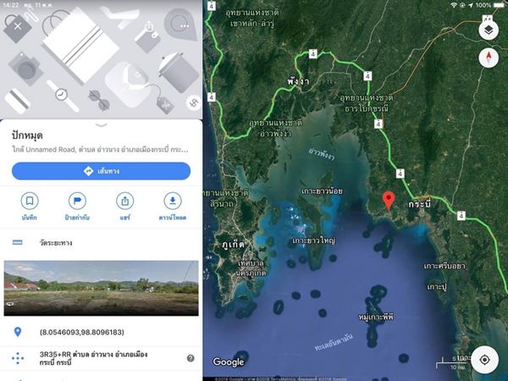508x381 pixels.
Task: Open the map layers selector
Action: (x=489, y=30)
